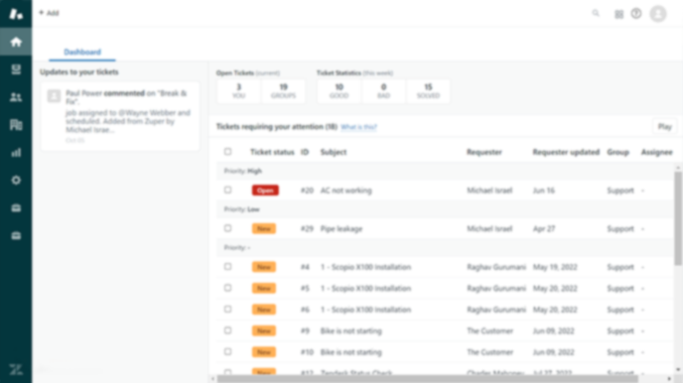The image size is (683, 383).
Task: Click 'Michael Israel' in the ticket #20 row
Action: pyautogui.click(x=489, y=191)
